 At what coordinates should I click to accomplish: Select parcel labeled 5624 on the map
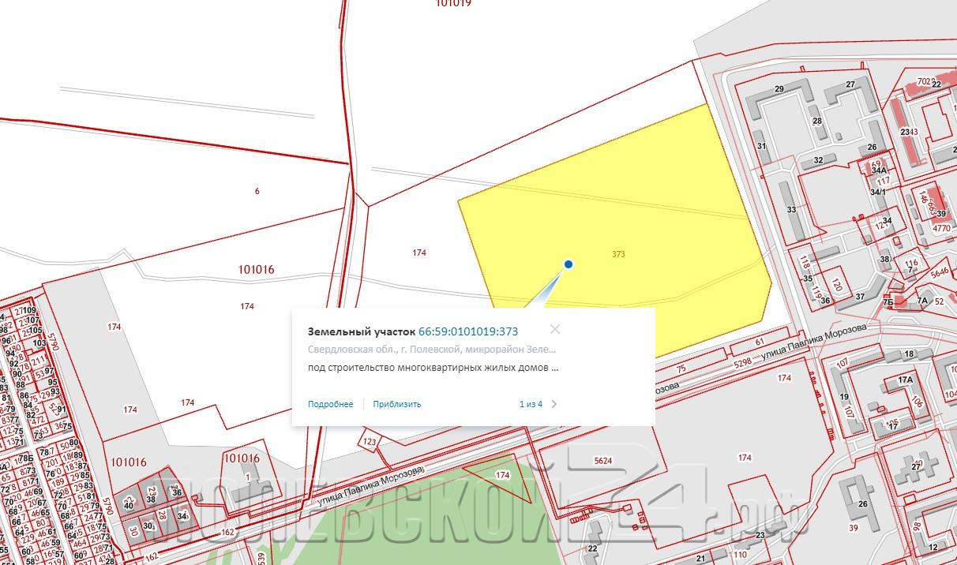click(x=603, y=460)
